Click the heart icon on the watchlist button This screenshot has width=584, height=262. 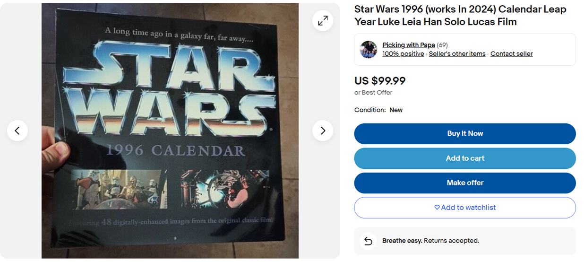(x=437, y=208)
